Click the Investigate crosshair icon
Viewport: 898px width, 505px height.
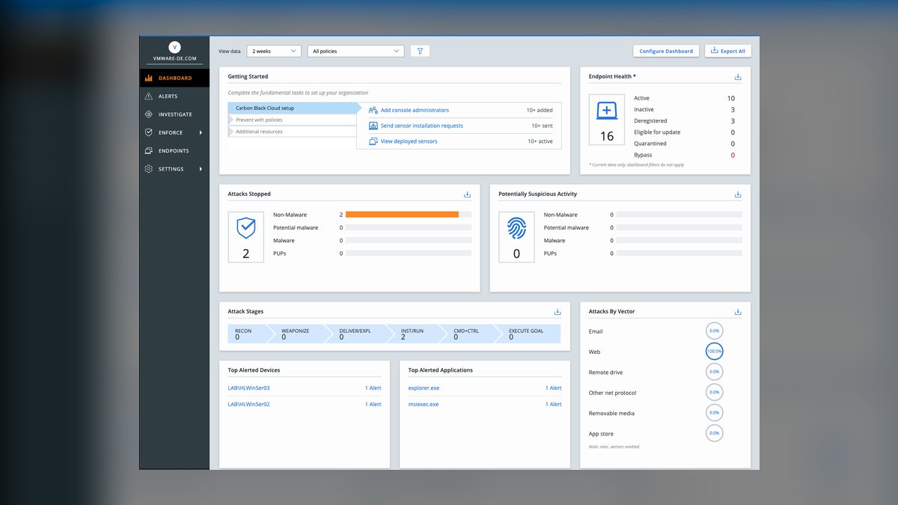click(149, 114)
